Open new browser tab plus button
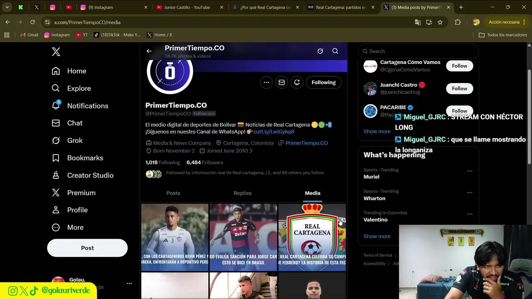532x299 pixels. click(461, 7)
